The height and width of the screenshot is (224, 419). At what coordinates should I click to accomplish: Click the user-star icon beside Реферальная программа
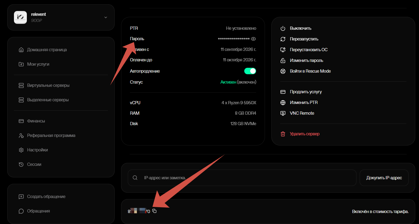21,136
